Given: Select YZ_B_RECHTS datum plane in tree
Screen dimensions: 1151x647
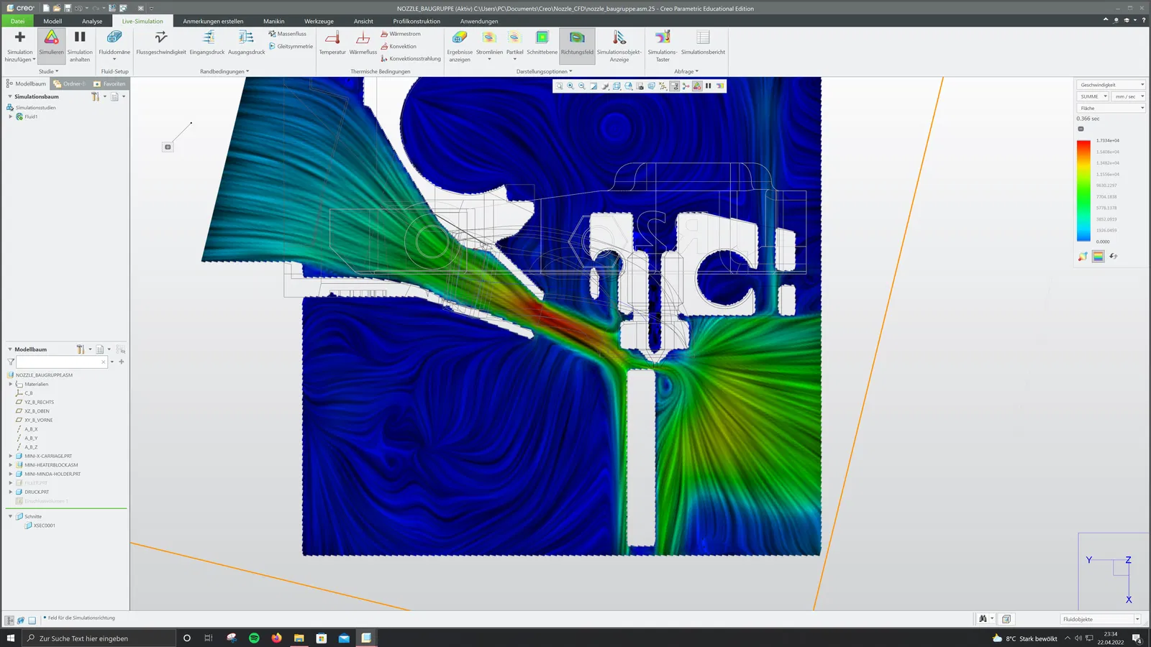Looking at the screenshot, I should coord(39,403).
